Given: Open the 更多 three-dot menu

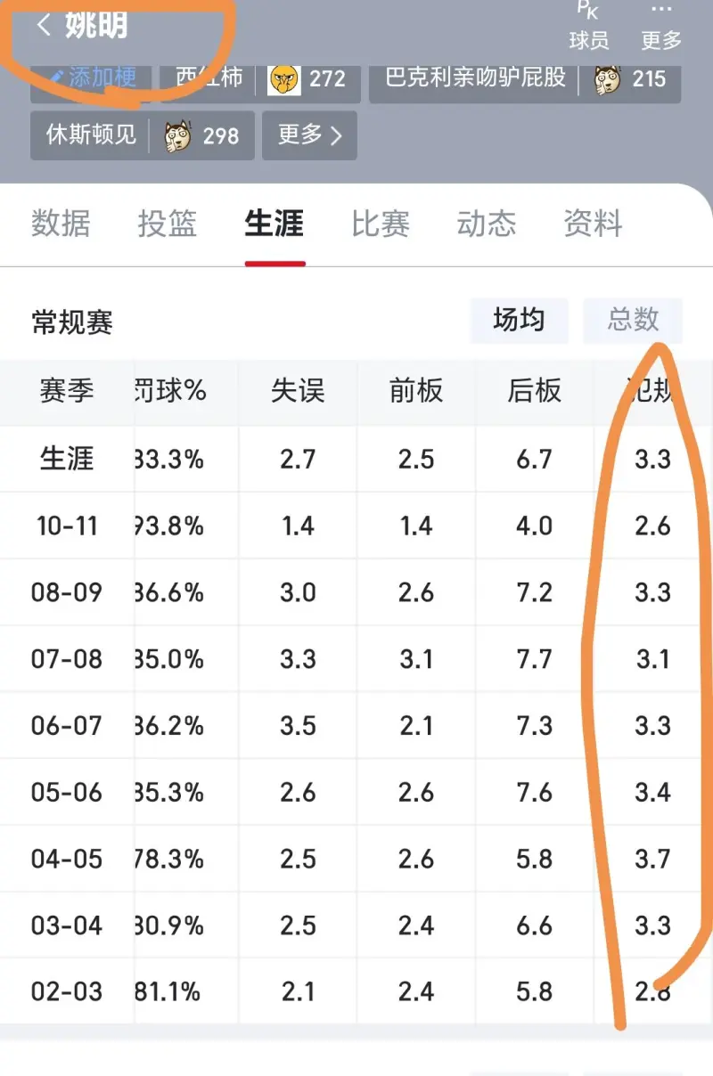Looking at the screenshot, I should (661, 11).
